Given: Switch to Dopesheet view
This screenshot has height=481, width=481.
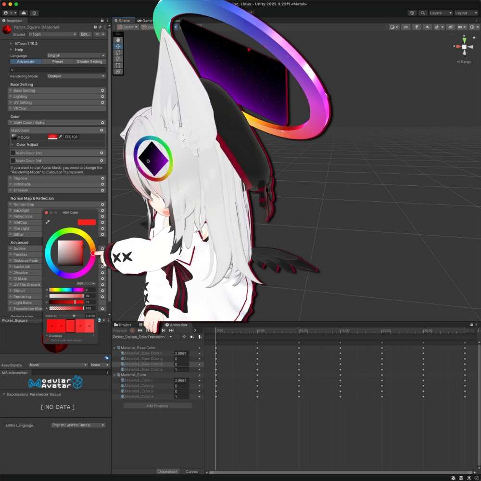Looking at the screenshot, I should (167, 471).
